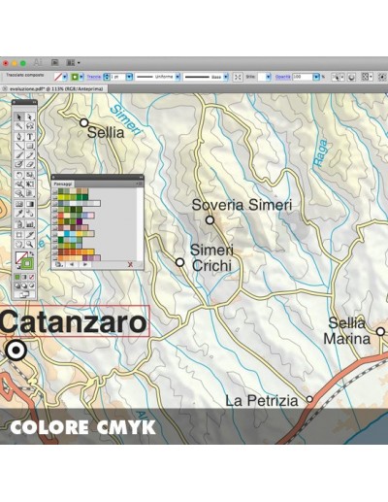Viewport: 388px width, 502px height.
Task: Switch to the Paesaggi swatch tab
Action: click(63, 184)
